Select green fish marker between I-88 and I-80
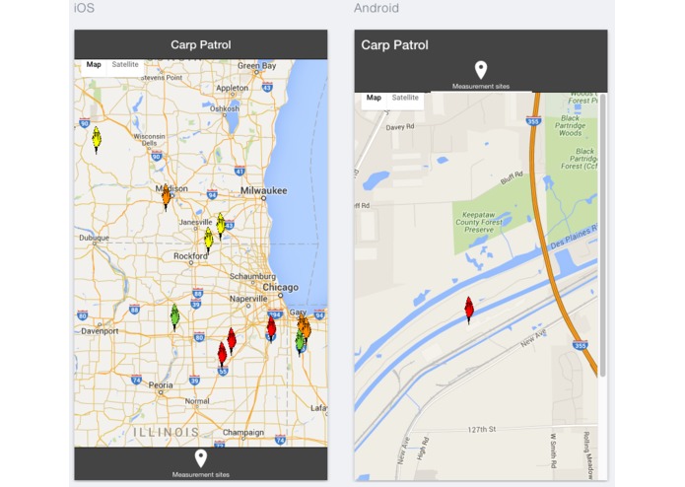The height and width of the screenshot is (487, 685). pyautogui.click(x=174, y=317)
